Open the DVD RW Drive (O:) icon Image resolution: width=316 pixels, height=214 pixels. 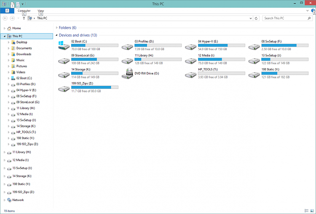127,73
